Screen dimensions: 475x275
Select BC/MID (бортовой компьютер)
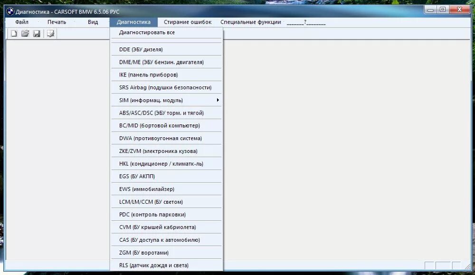166,126
